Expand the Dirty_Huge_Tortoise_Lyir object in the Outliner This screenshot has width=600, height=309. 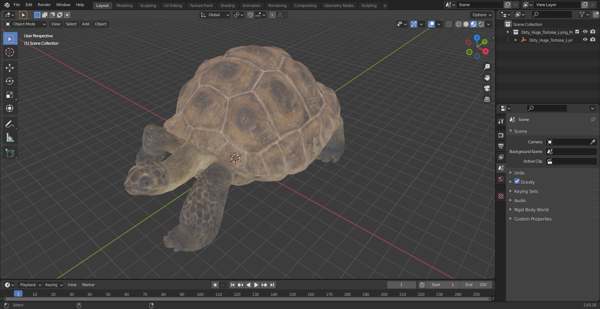(516, 40)
